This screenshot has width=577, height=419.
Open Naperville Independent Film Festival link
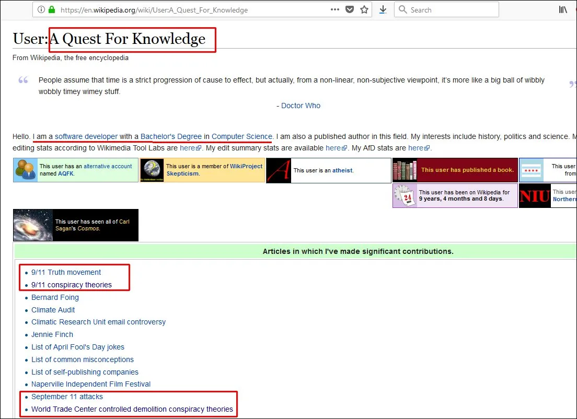click(91, 384)
